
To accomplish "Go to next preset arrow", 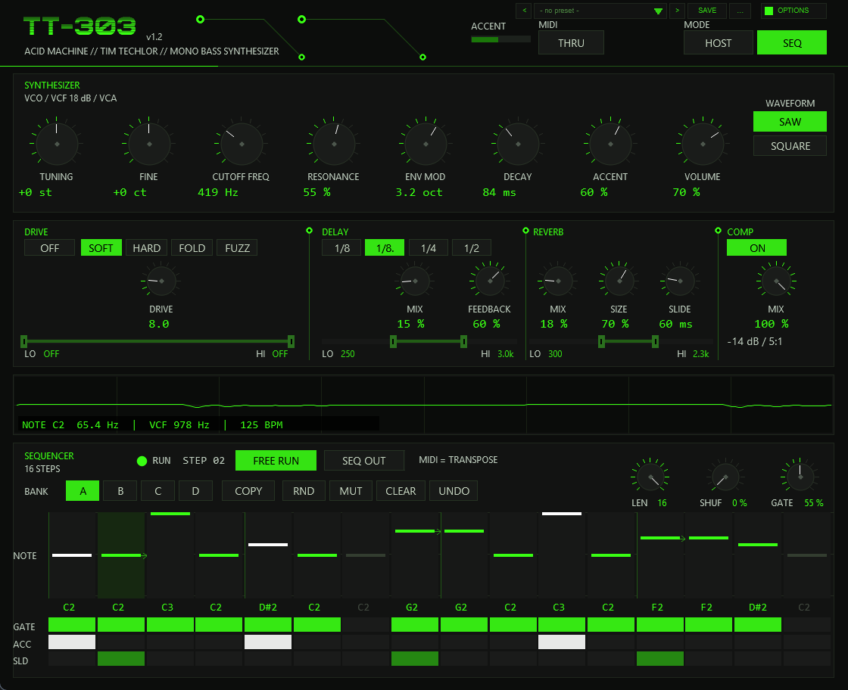I will 677,11.
